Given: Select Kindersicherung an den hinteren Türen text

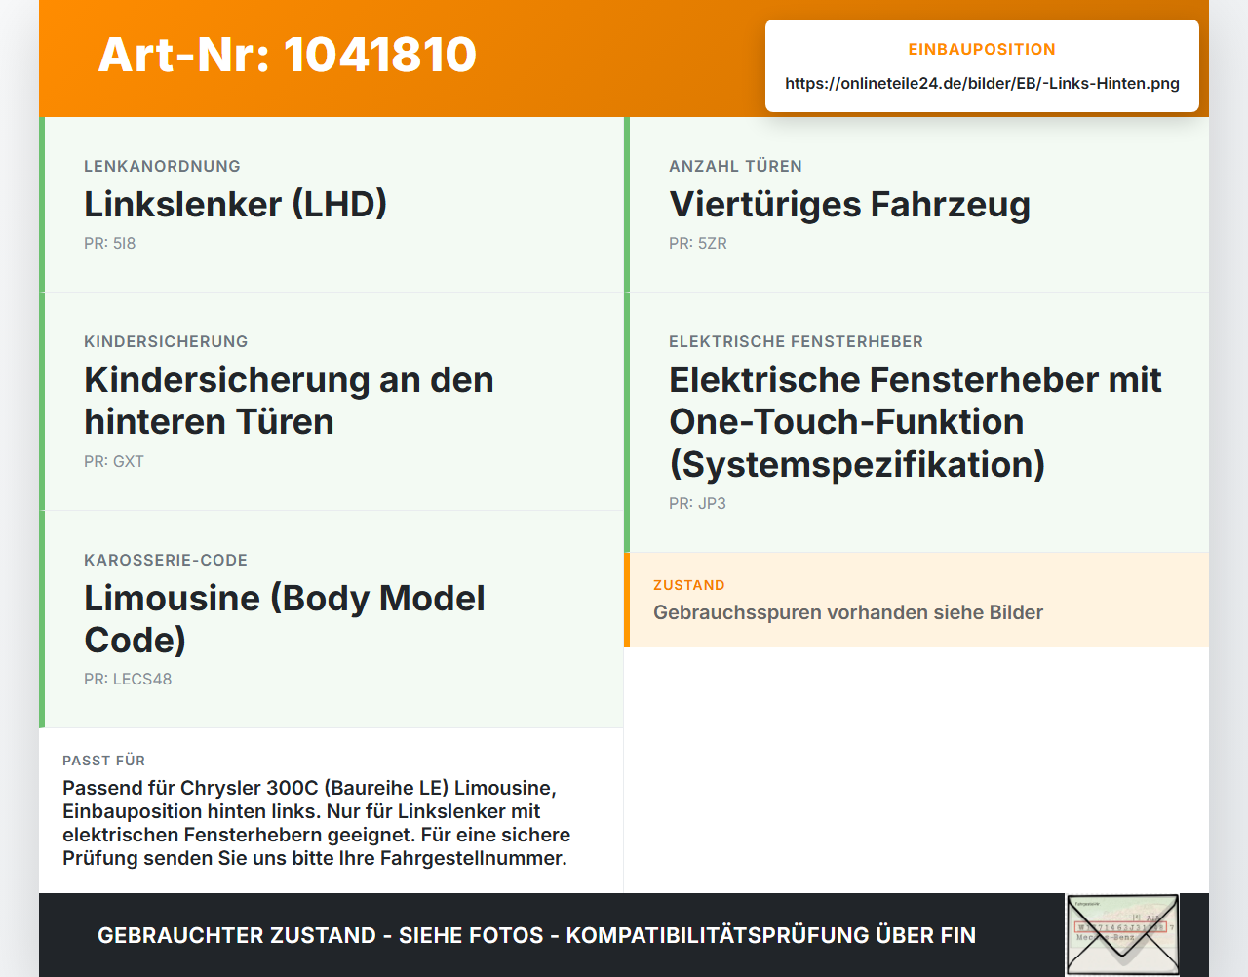Looking at the screenshot, I should 289,401.
